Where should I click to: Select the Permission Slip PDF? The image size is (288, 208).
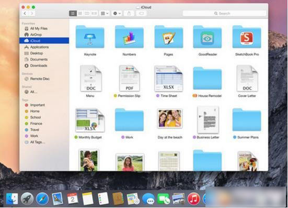[x=129, y=79]
